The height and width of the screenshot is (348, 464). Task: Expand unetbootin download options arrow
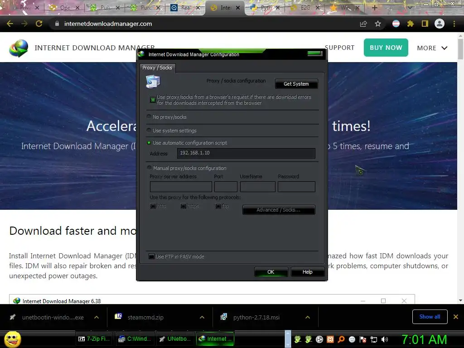coord(97,317)
